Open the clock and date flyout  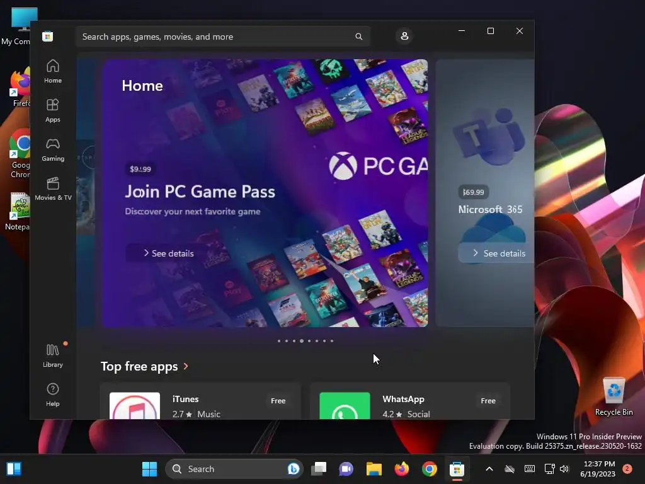pyautogui.click(x=598, y=469)
